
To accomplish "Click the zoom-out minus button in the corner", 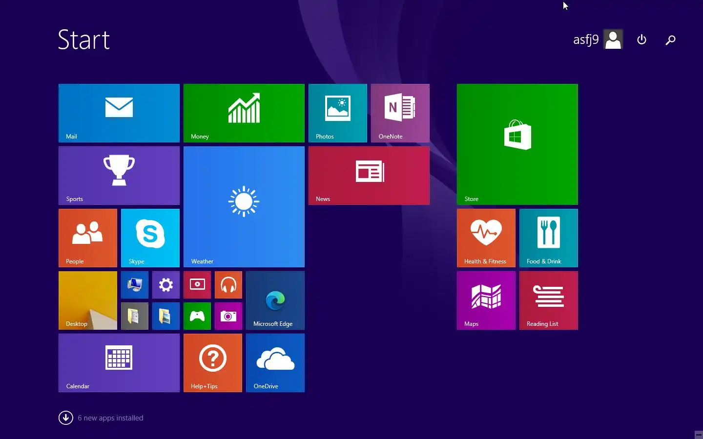I will (x=699, y=435).
